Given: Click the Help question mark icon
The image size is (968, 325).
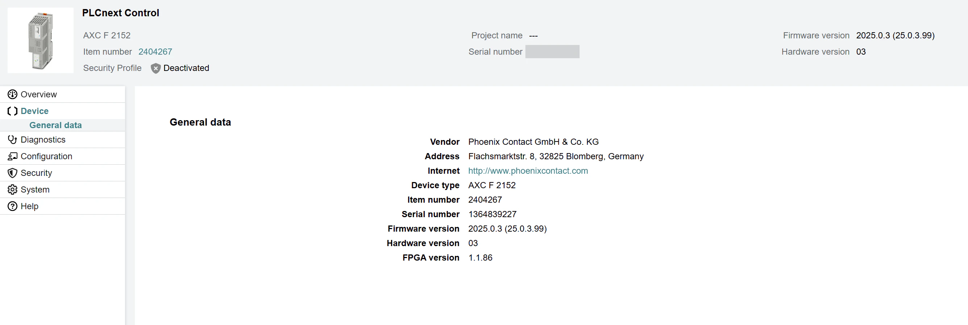Looking at the screenshot, I should tap(12, 206).
